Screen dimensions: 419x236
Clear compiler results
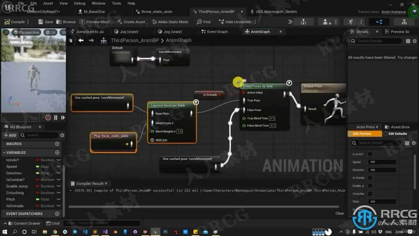tap(340, 213)
